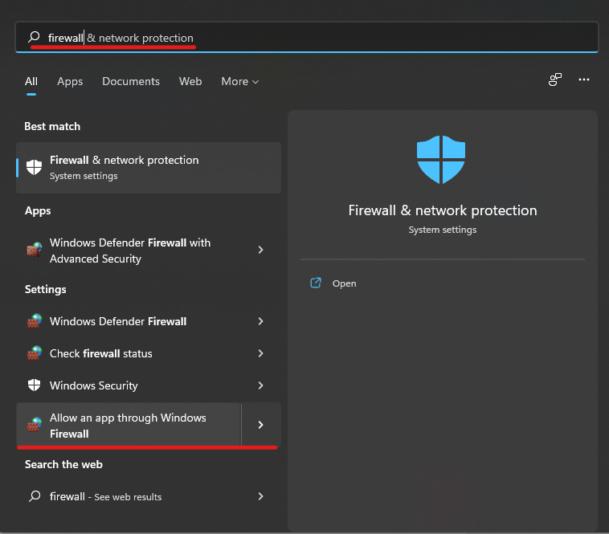Click the search magnifier icon in search box
Viewport: 609px width, 534px height.
[x=34, y=38]
